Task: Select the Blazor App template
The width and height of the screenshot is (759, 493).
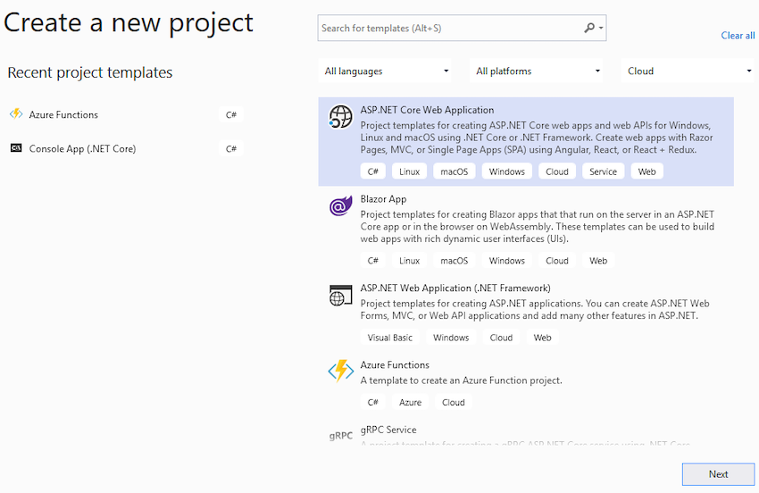Action: click(x=526, y=231)
